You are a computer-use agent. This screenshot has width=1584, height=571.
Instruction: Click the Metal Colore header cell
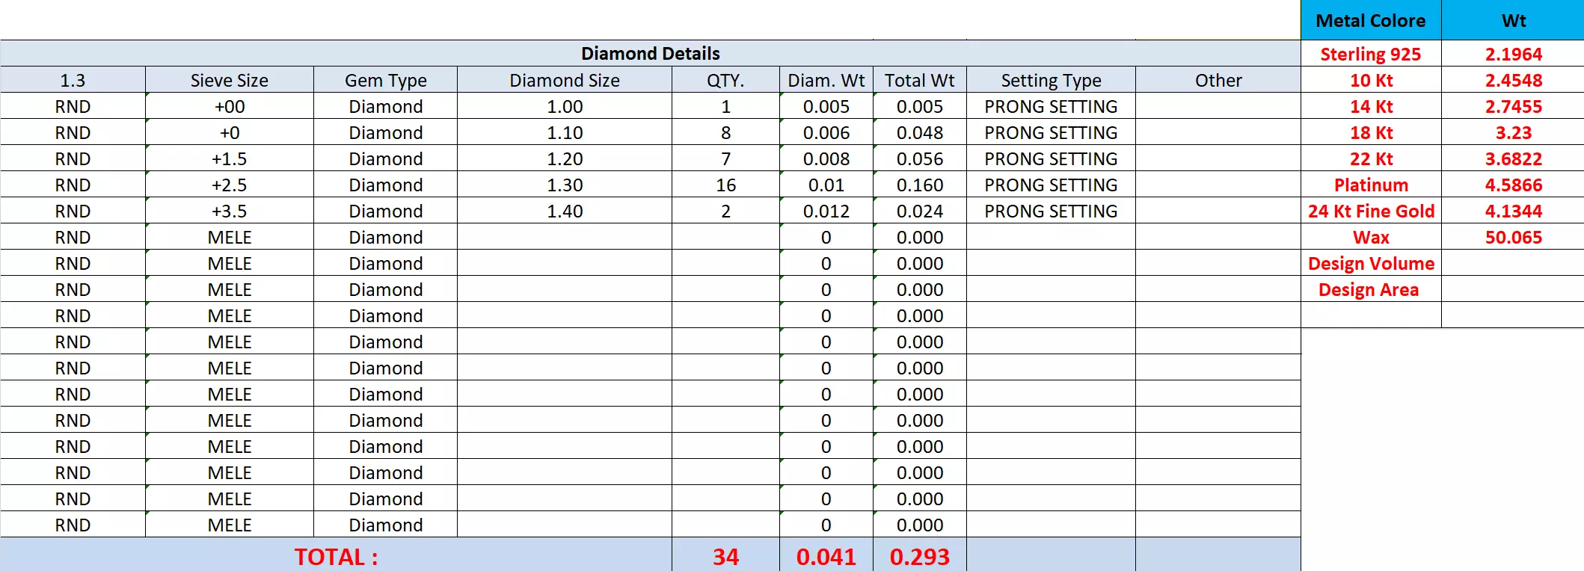[x=1371, y=20]
